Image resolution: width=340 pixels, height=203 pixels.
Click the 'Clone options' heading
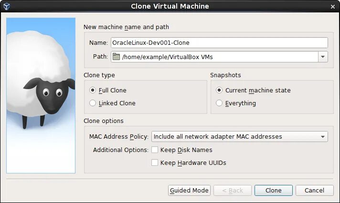[104, 121]
